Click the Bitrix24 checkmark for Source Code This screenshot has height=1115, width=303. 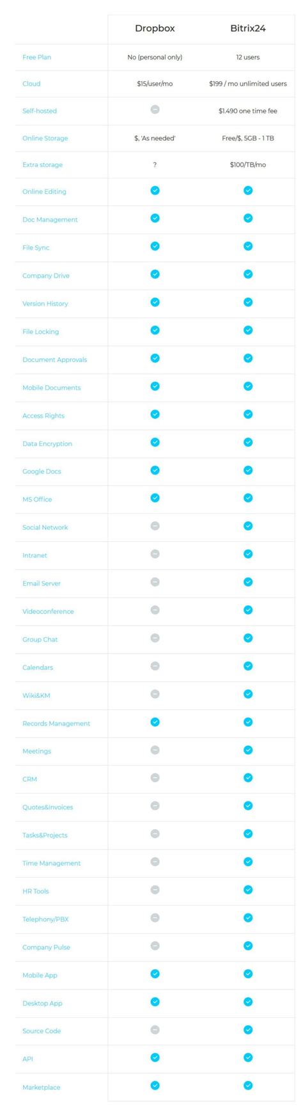(x=248, y=1029)
